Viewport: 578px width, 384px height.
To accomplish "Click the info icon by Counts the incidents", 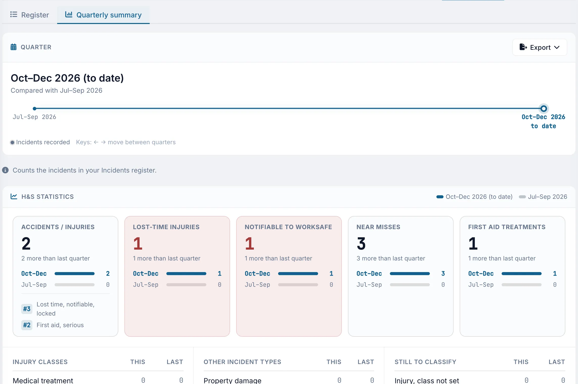I will (x=5, y=170).
